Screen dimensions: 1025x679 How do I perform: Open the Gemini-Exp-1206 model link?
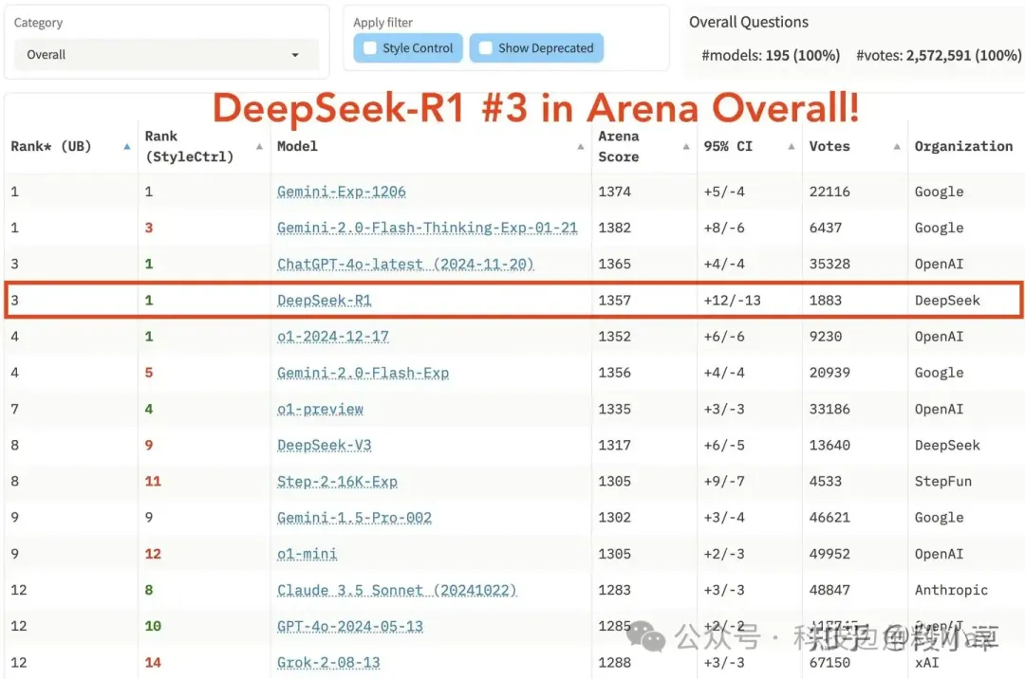click(342, 192)
